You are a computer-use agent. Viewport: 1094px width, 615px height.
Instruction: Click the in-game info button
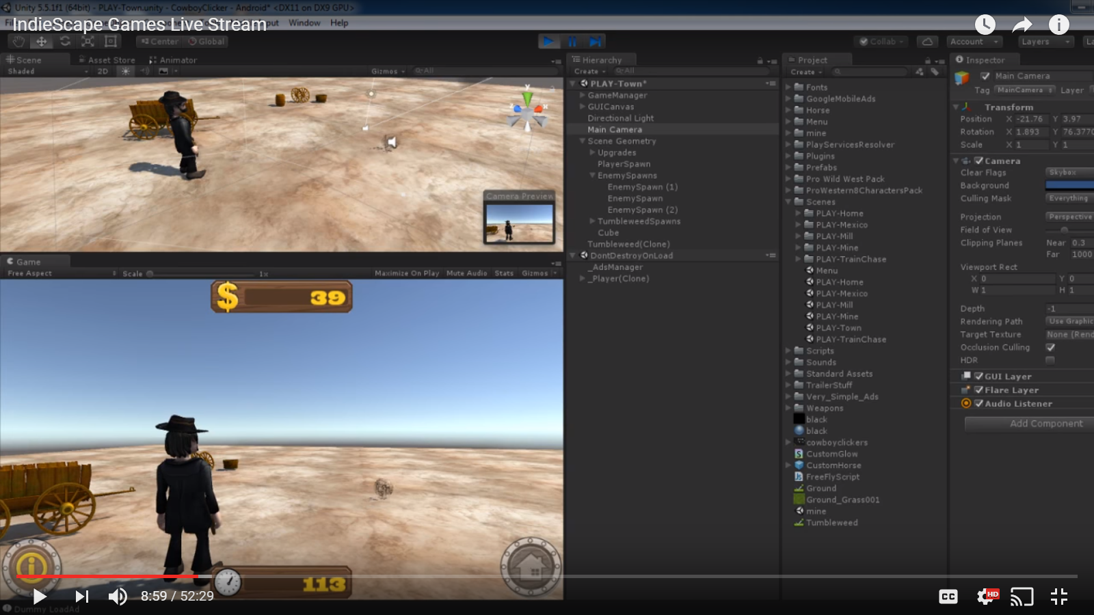point(31,566)
